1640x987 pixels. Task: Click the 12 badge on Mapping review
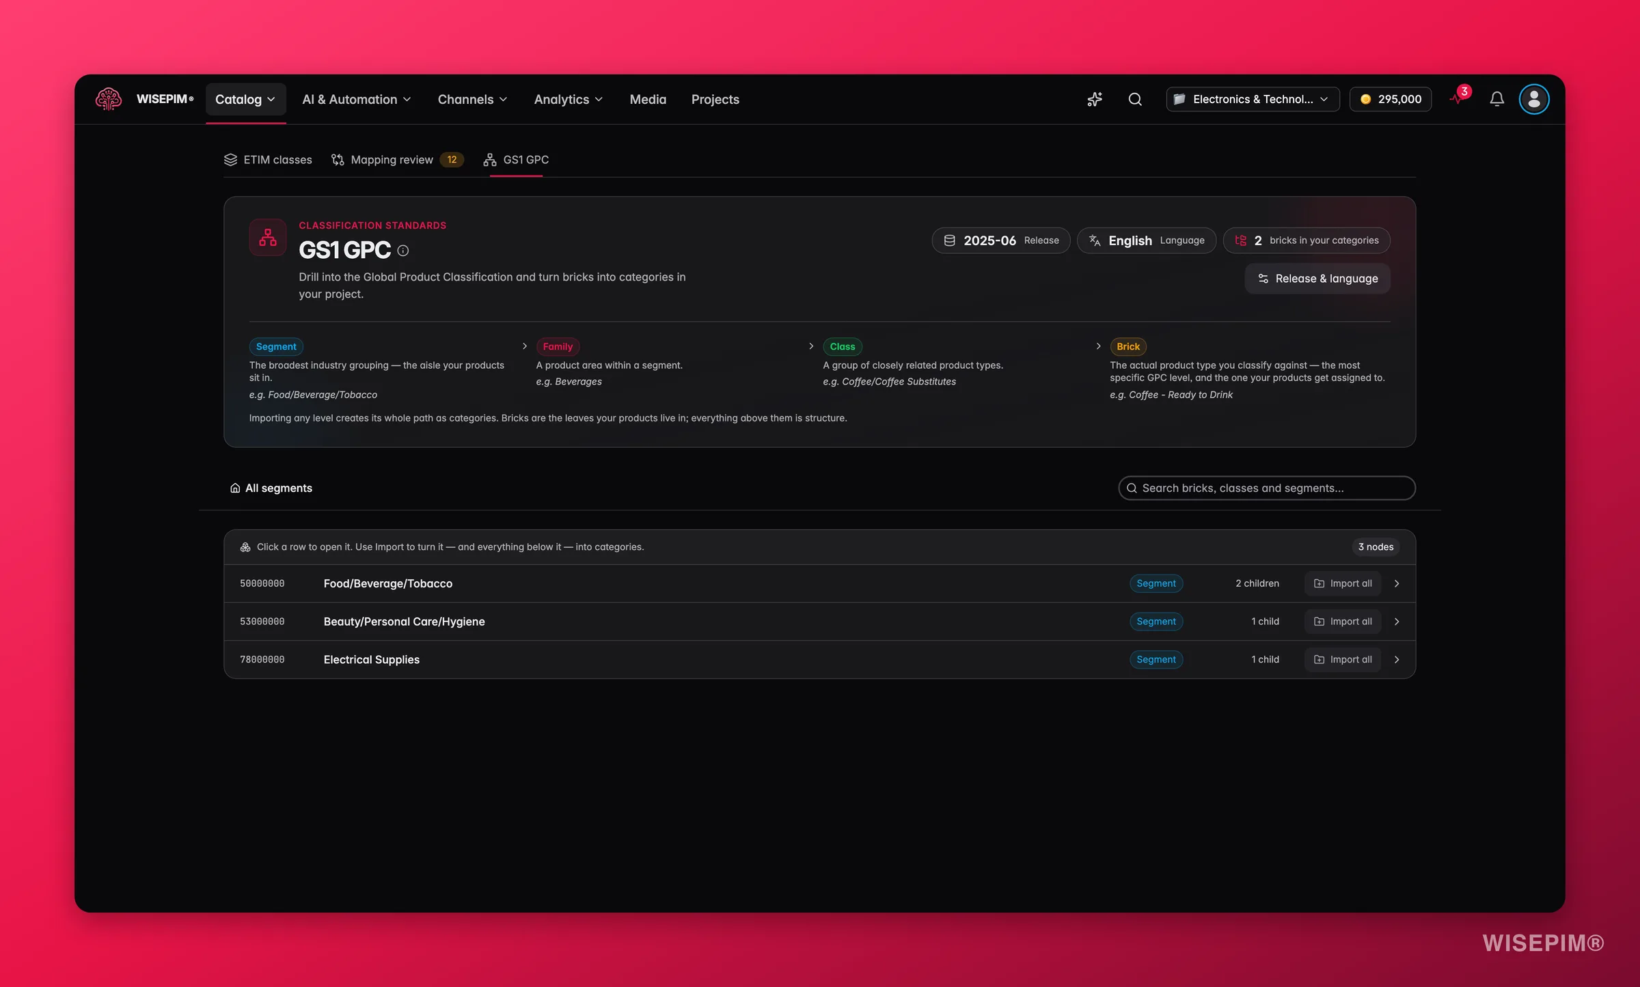click(452, 160)
